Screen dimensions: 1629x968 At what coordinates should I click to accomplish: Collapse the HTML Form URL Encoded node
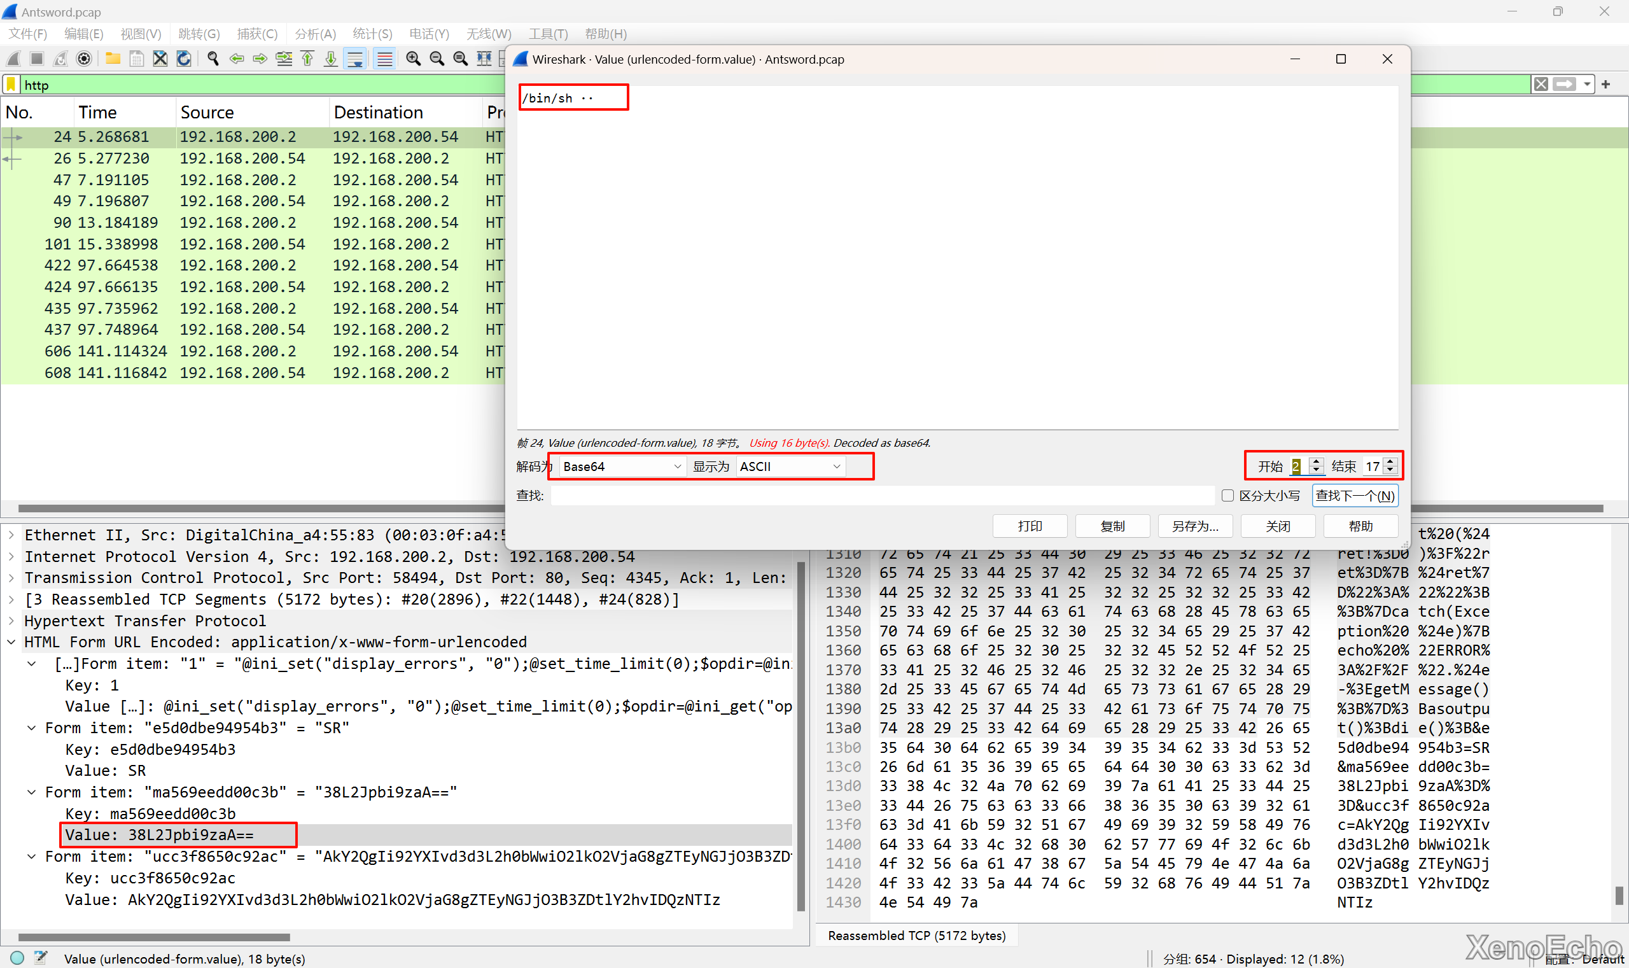point(11,642)
